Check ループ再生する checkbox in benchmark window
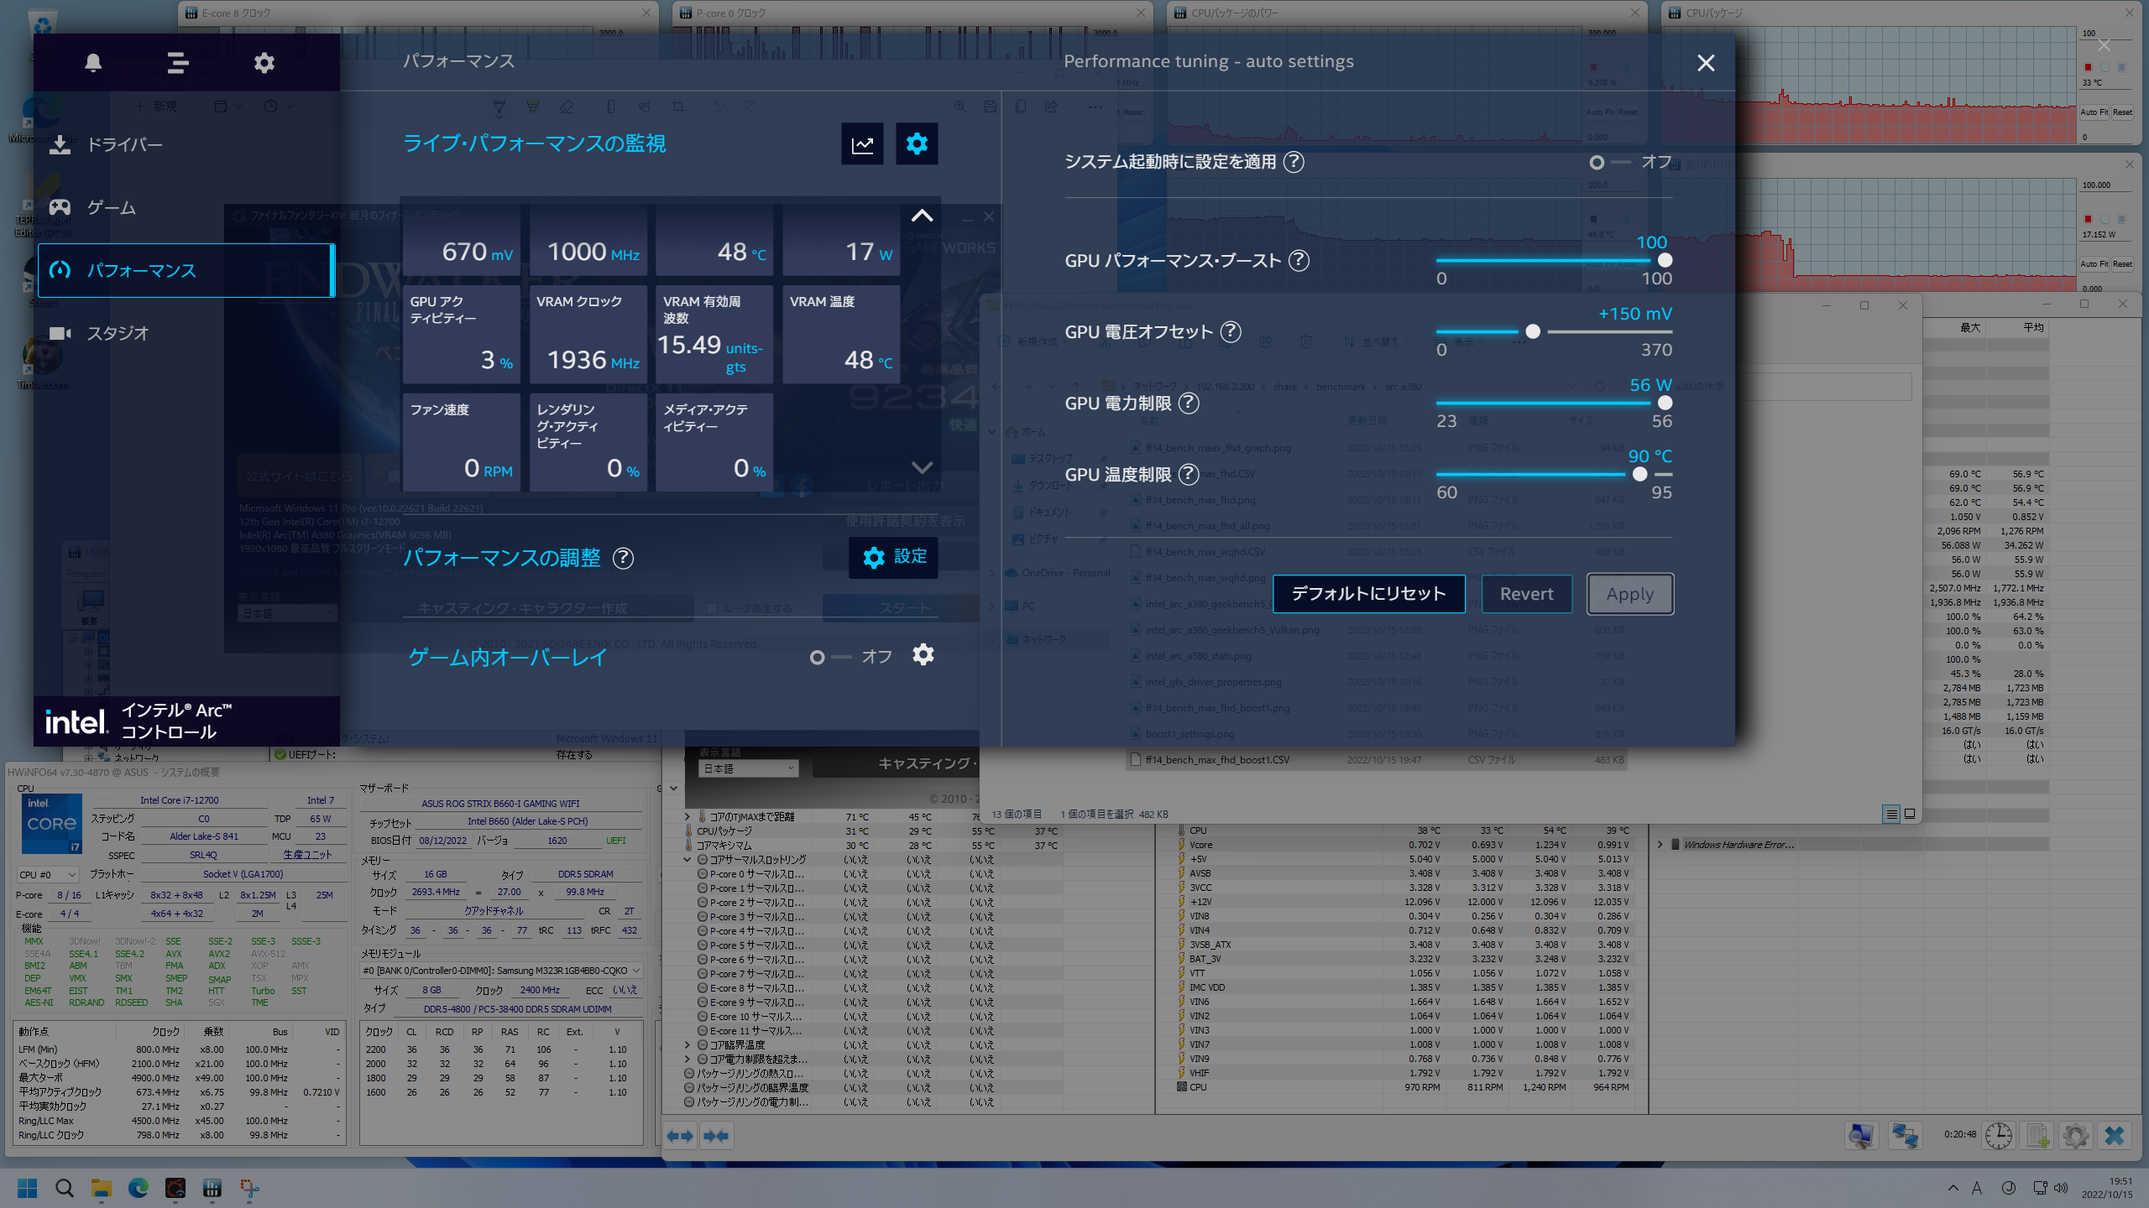Viewport: 2149px width, 1208px height. point(712,608)
